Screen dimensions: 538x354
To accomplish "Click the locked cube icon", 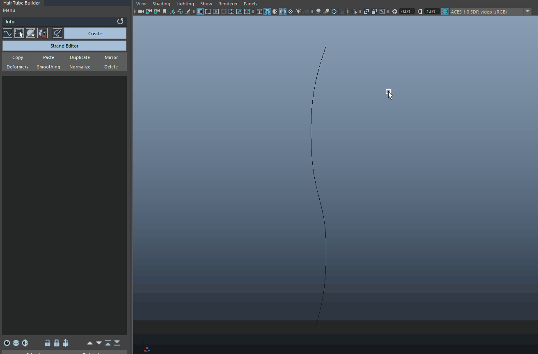I will (x=42, y=33).
